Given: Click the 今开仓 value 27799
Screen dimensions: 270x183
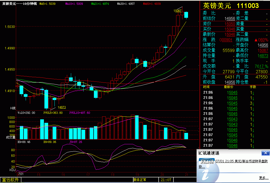Looking at the screenshot, I should pos(228,72).
